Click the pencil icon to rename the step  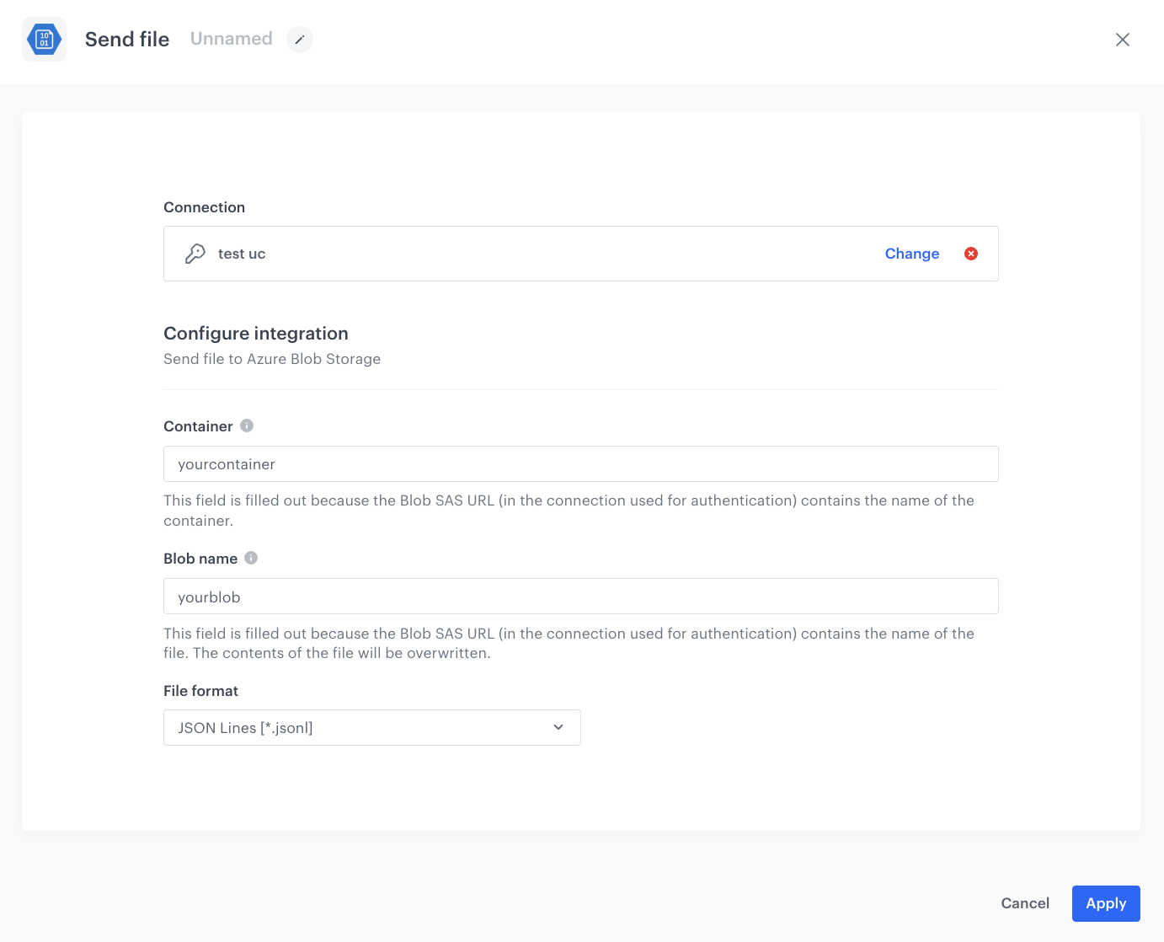click(300, 40)
